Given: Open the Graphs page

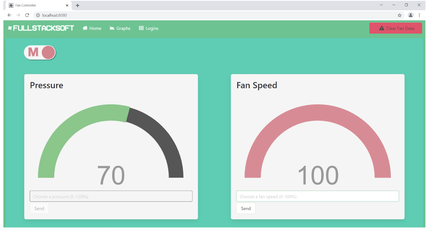Looking at the screenshot, I should coord(120,28).
